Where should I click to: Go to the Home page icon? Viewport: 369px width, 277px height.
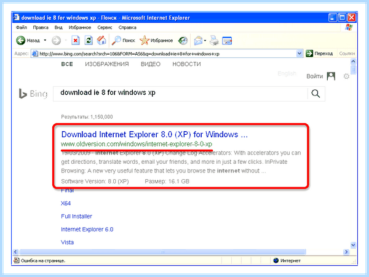(x=101, y=40)
